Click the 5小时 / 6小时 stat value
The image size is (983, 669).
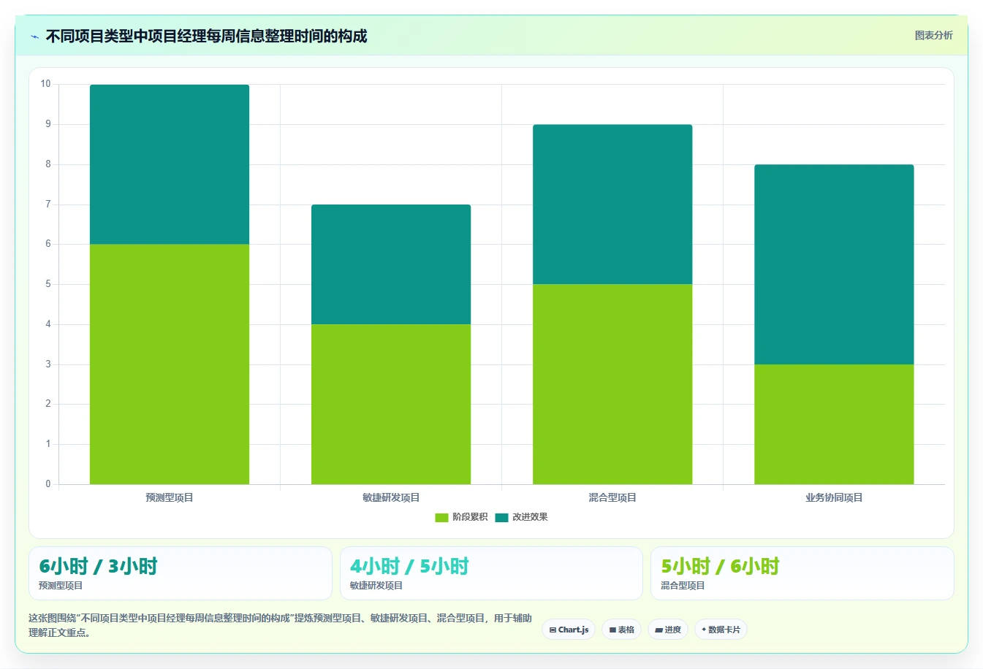[720, 566]
